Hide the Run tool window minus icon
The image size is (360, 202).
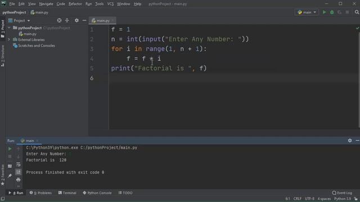coord(358,140)
